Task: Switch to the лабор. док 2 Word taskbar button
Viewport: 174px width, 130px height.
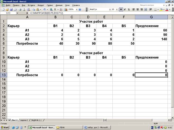Action: click(x=97, y=127)
